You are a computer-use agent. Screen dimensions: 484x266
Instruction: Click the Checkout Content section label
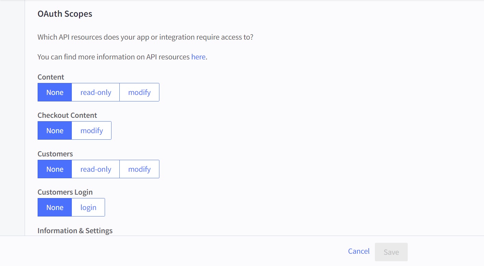[x=67, y=115]
